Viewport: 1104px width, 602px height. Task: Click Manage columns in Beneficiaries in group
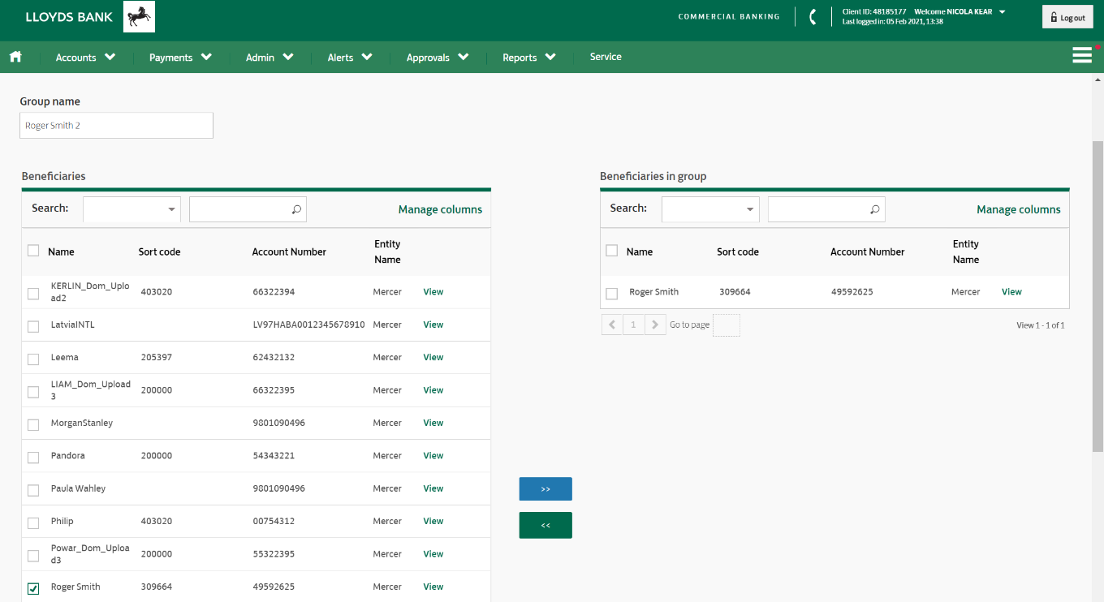(1019, 209)
